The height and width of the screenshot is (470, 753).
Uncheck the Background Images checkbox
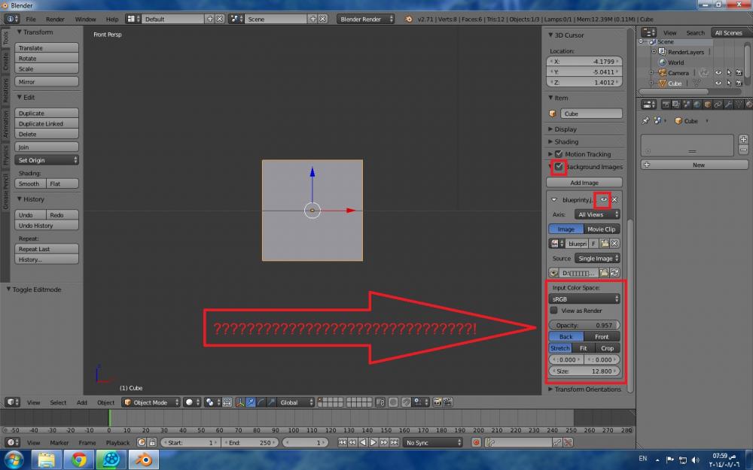pyautogui.click(x=559, y=166)
